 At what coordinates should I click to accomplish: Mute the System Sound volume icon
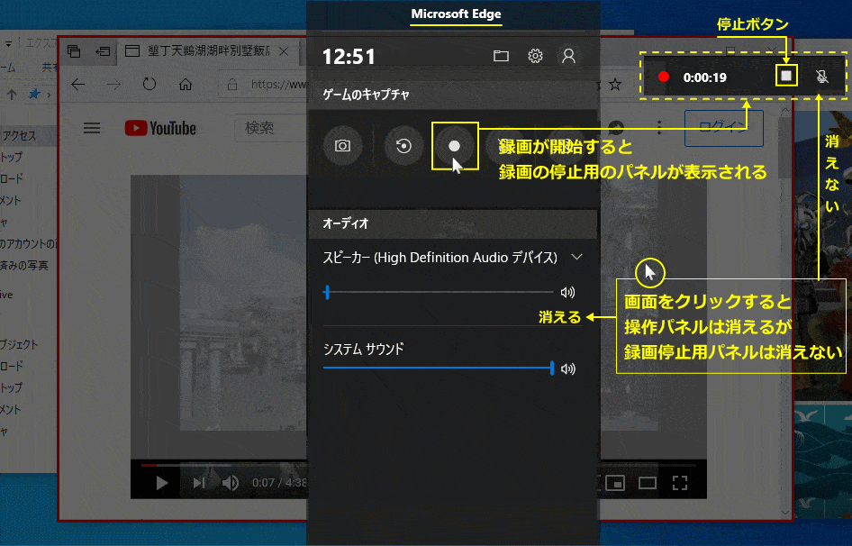(x=567, y=369)
